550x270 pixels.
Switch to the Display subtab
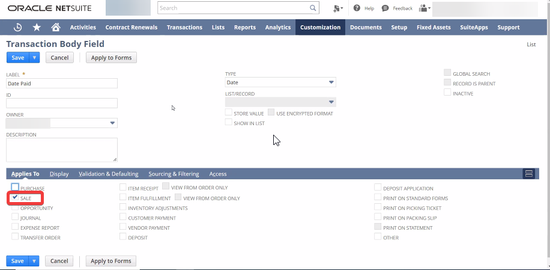tap(59, 174)
